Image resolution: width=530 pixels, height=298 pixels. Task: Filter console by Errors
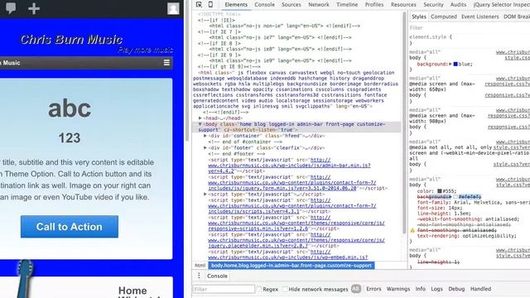373,289
